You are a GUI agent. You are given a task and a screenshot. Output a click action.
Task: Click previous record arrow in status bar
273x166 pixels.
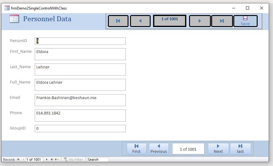pos(23,159)
